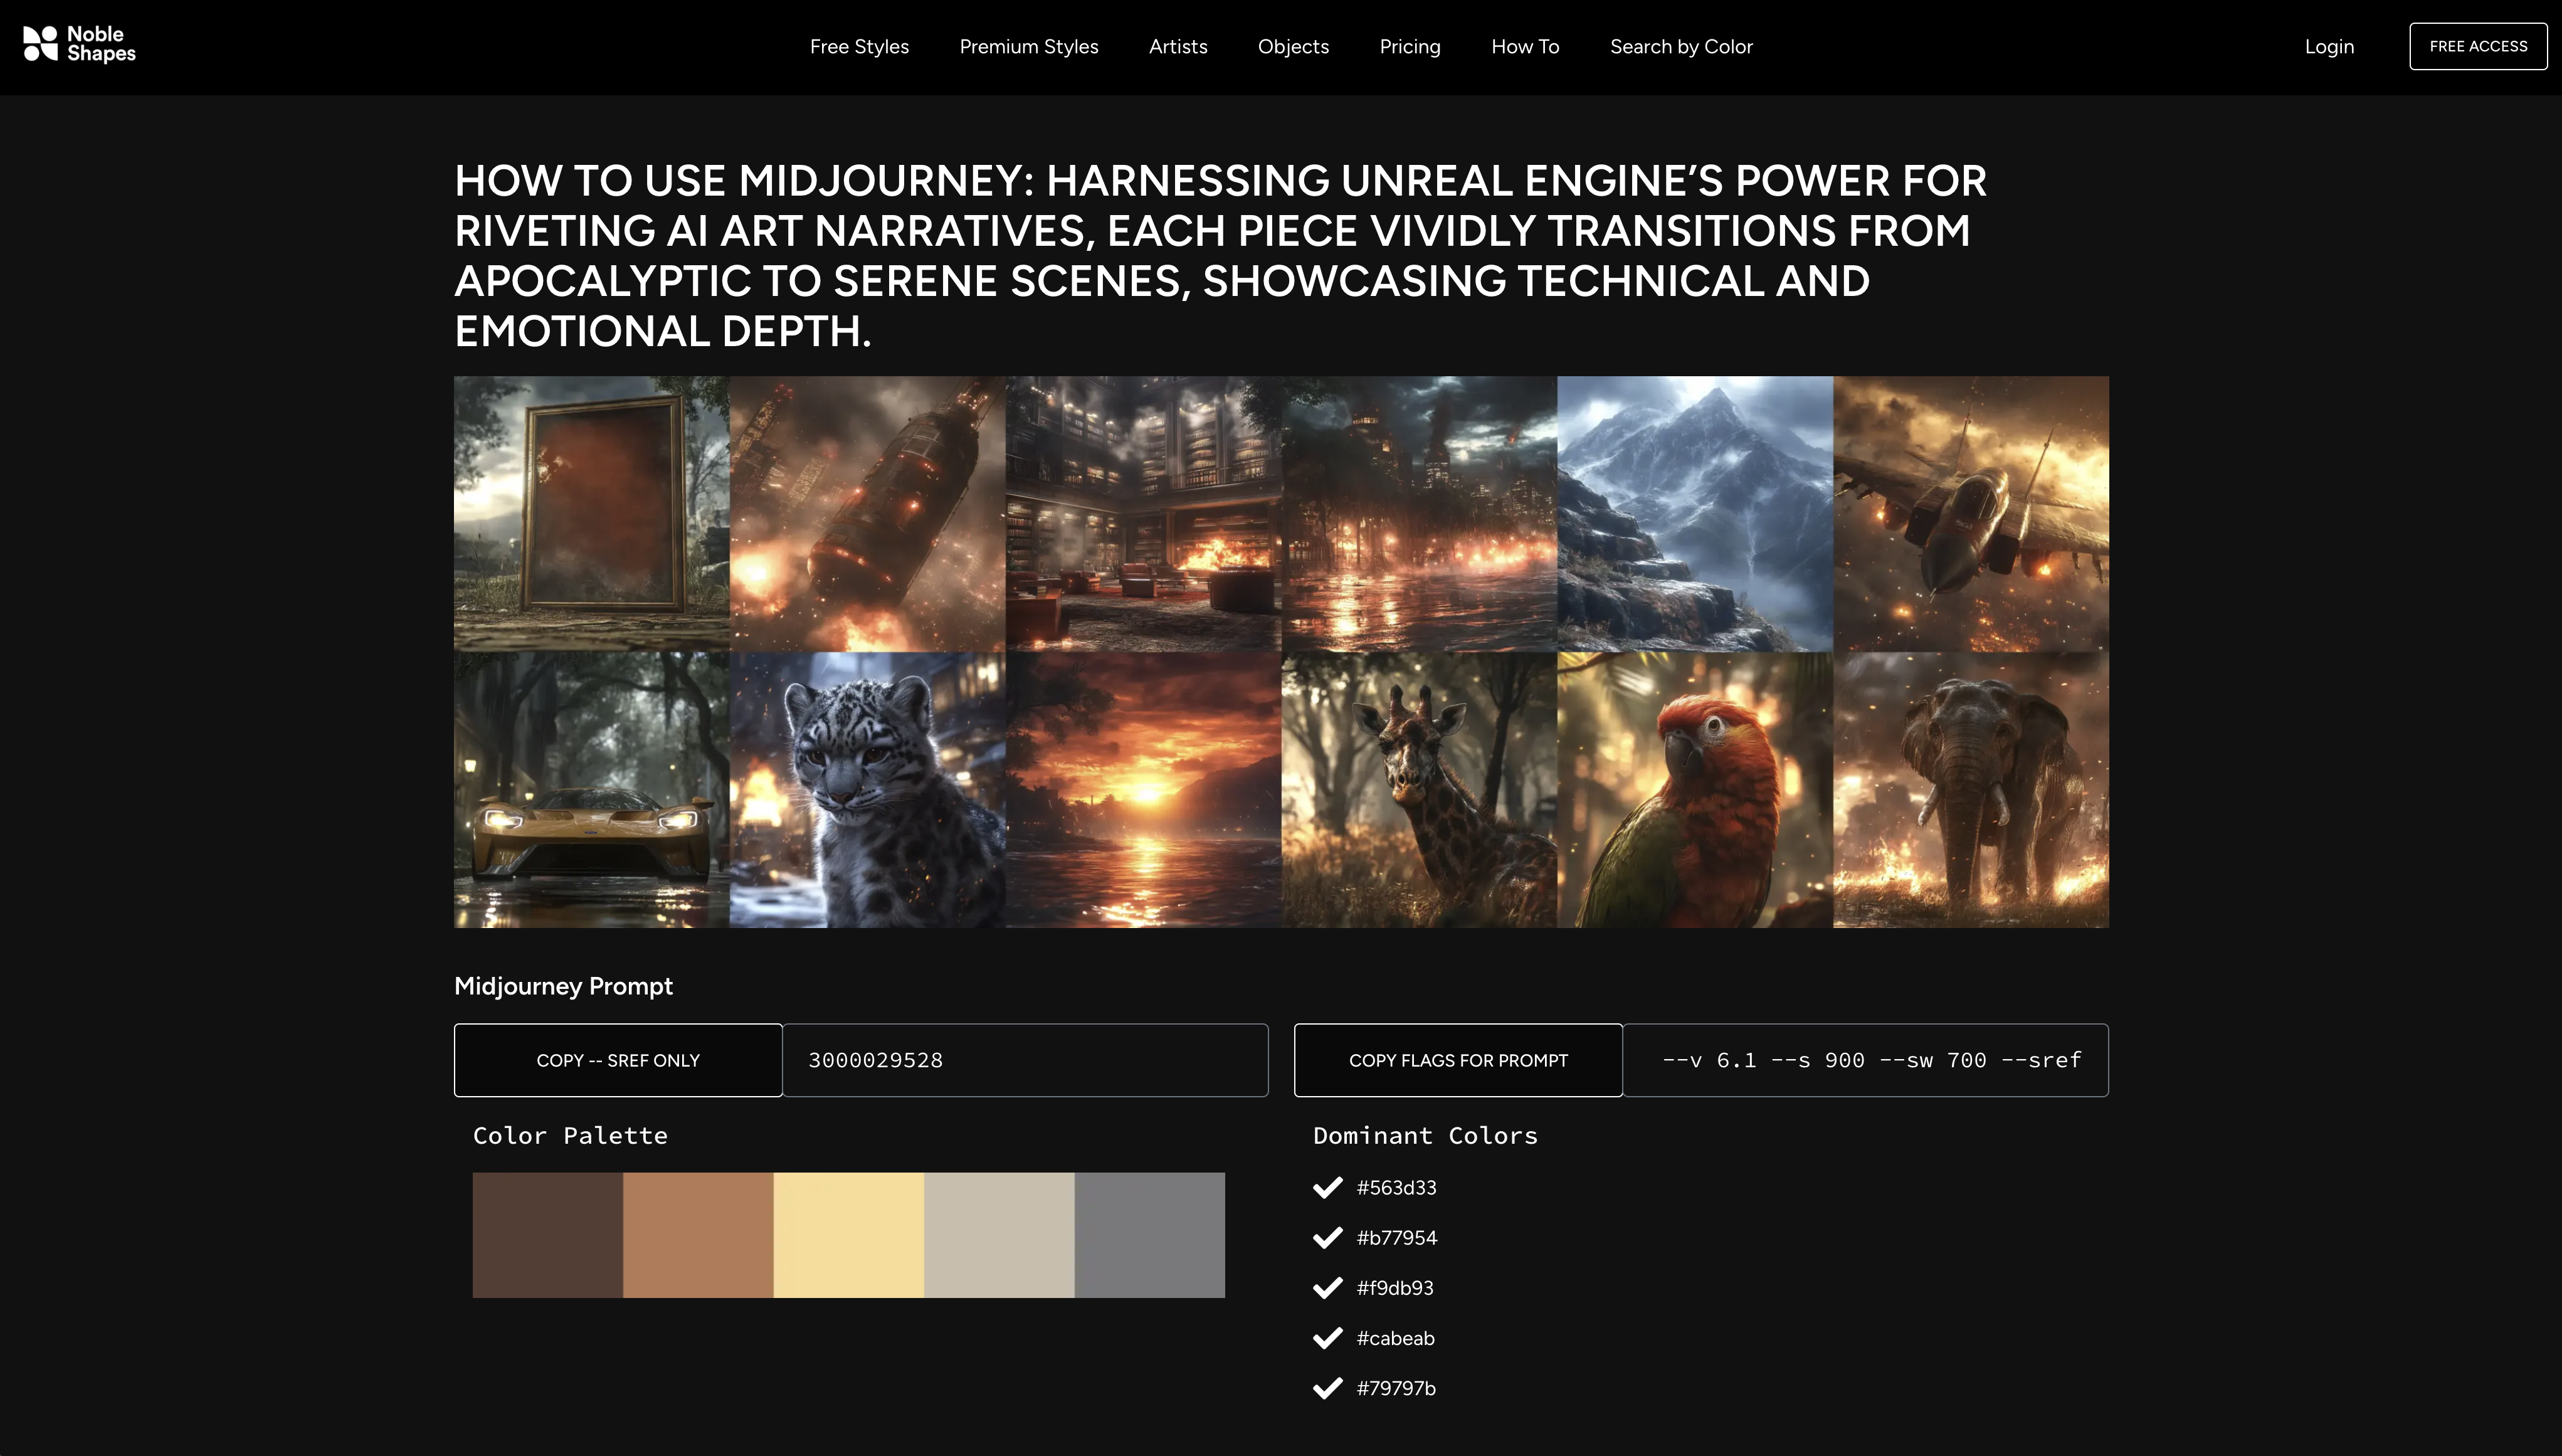Viewport: 2562px width, 1456px height.
Task: Click the sref number 3000029528 field
Action: [1025, 1060]
